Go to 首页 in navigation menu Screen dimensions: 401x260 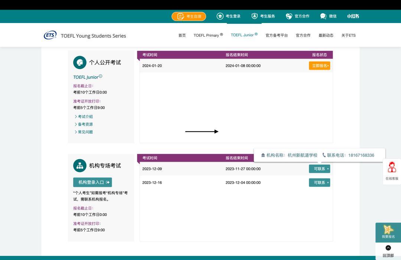point(182,35)
